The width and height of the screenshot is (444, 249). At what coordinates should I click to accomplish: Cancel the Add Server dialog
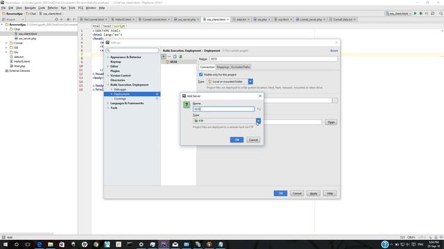click(x=253, y=140)
